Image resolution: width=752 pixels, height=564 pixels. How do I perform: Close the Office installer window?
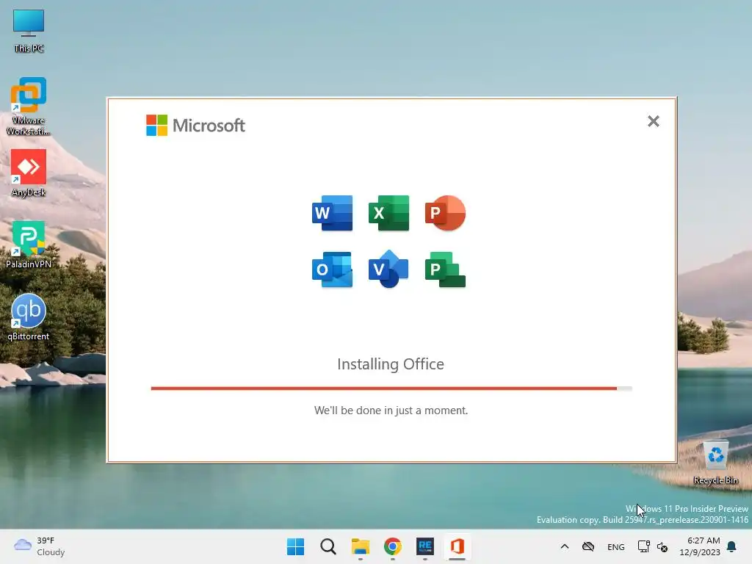click(x=653, y=121)
